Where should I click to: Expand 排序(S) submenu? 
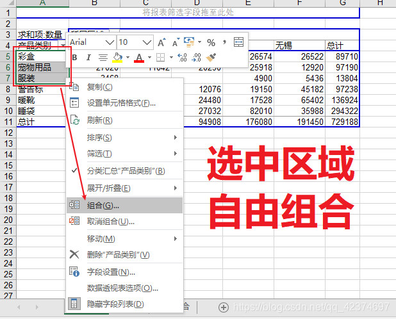124,138
